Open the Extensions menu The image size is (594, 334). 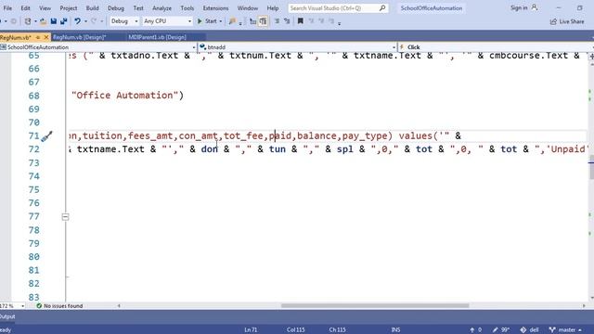[215, 8]
